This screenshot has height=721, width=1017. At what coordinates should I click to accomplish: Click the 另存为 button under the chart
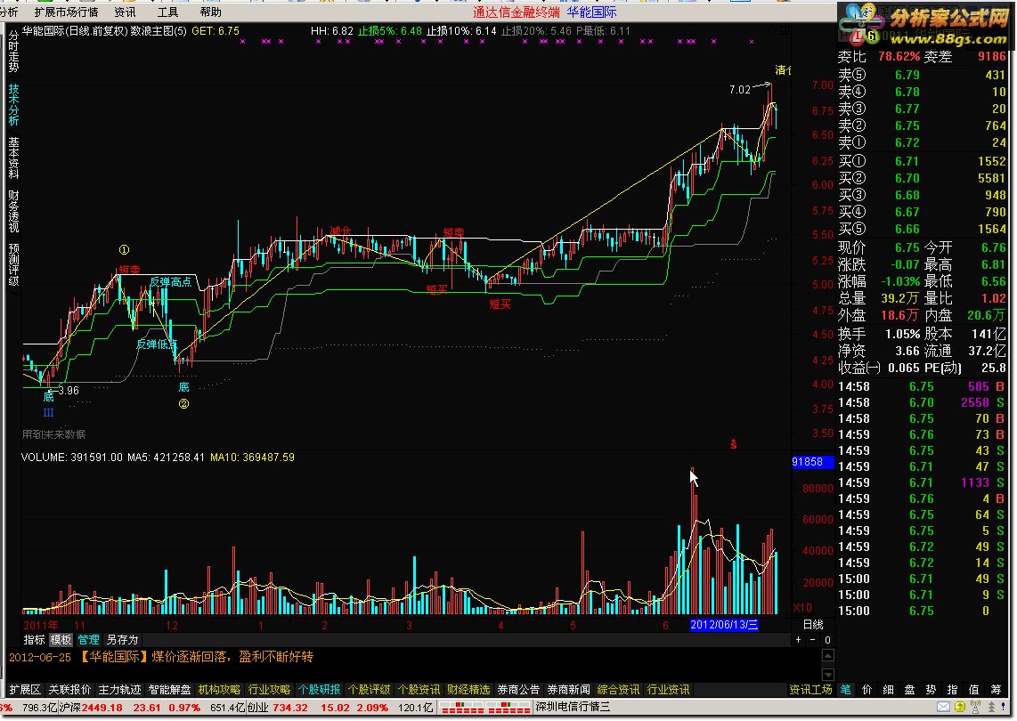click(x=122, y=640)
